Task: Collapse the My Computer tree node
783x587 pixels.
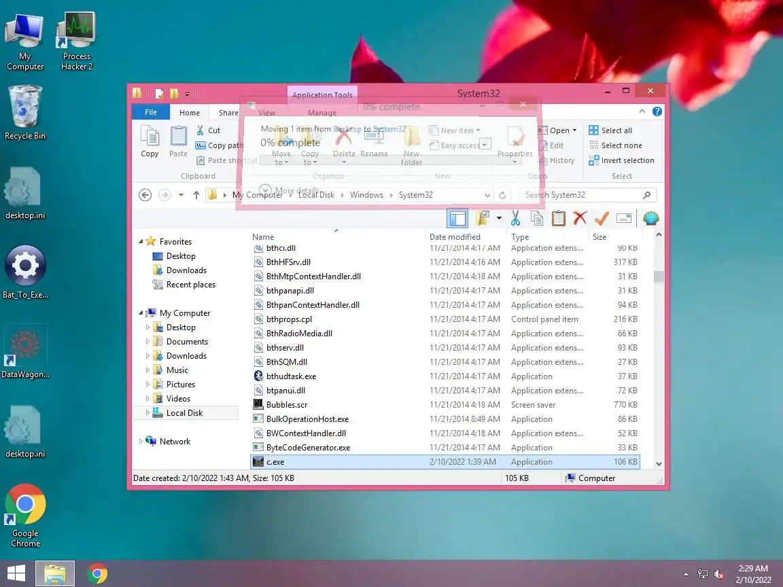Action: coord(141,313)
